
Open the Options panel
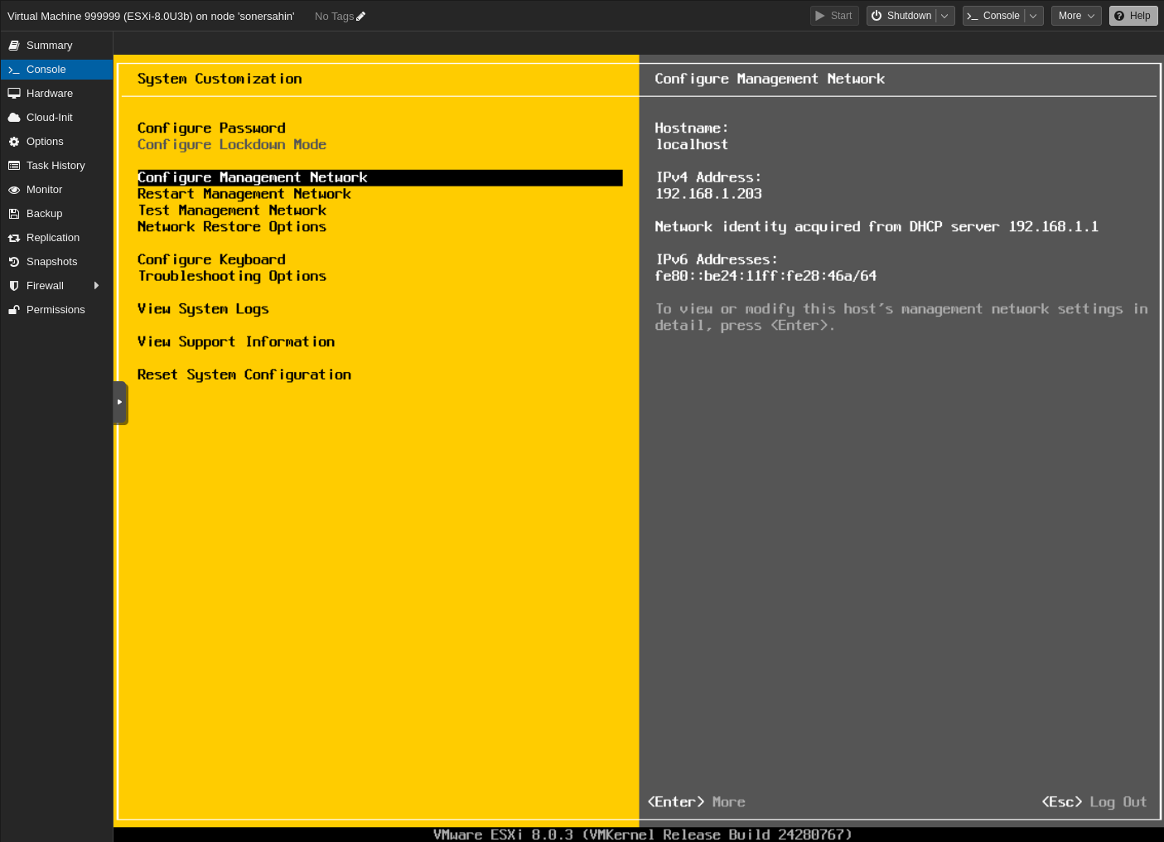coord(45,141)
